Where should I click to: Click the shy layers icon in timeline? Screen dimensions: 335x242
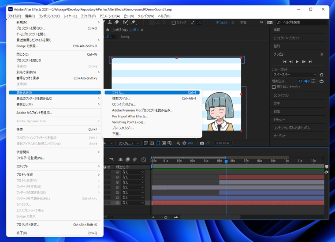120,159
